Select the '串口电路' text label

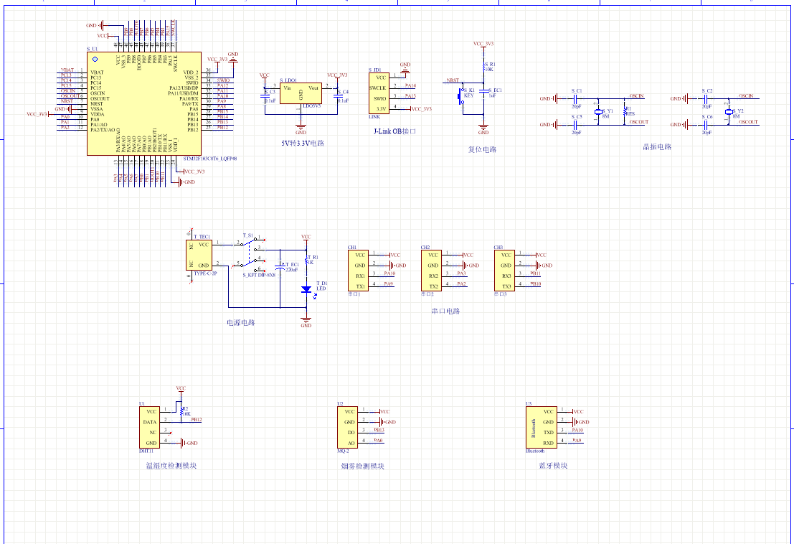445,311
